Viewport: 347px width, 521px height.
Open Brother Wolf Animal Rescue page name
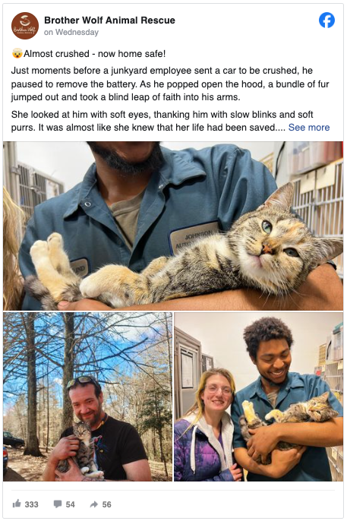pos(109,21)
